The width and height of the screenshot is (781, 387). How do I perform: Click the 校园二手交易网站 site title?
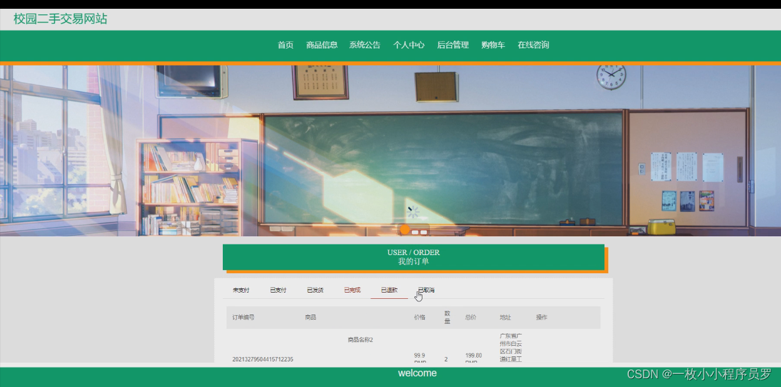[x=60, y=19]
